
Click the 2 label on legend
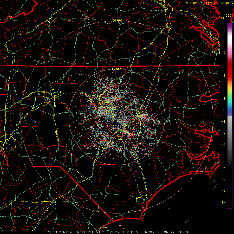tap(224, 87)
